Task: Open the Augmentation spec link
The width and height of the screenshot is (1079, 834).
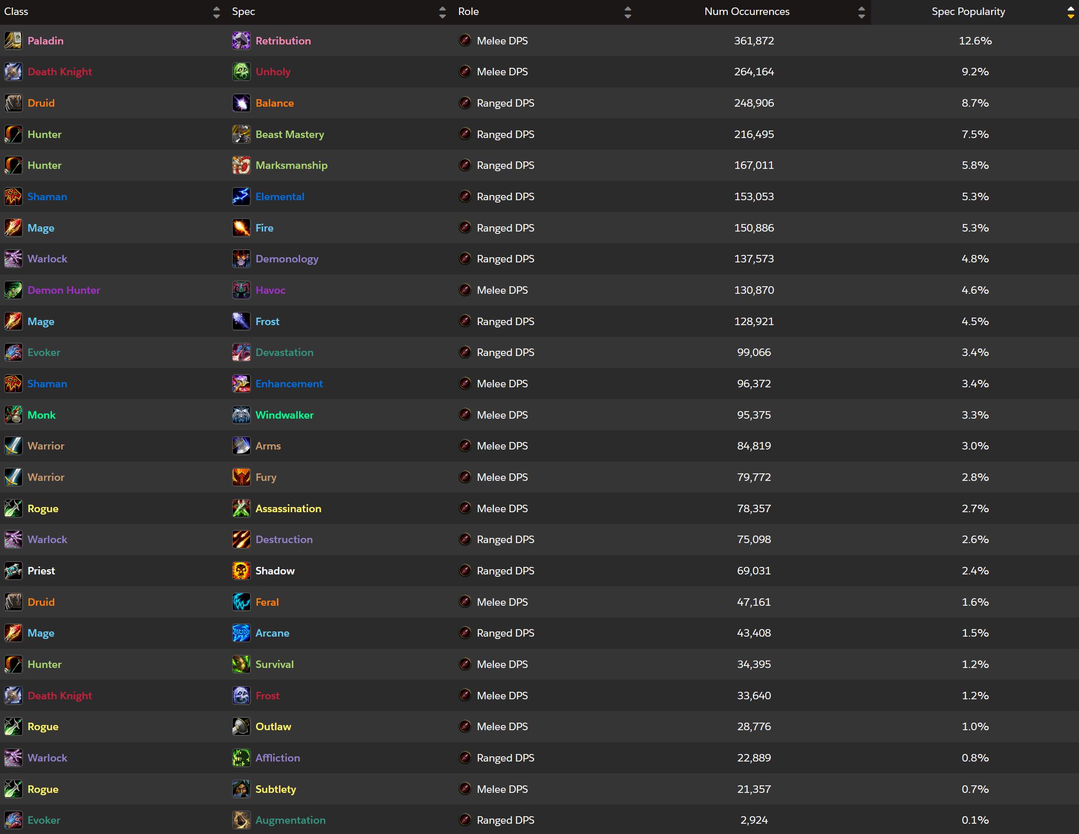Action: coord(291,820)
